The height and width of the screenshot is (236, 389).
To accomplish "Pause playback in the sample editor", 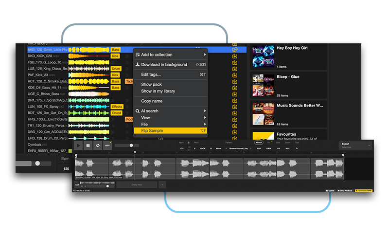I will [88, 145].
